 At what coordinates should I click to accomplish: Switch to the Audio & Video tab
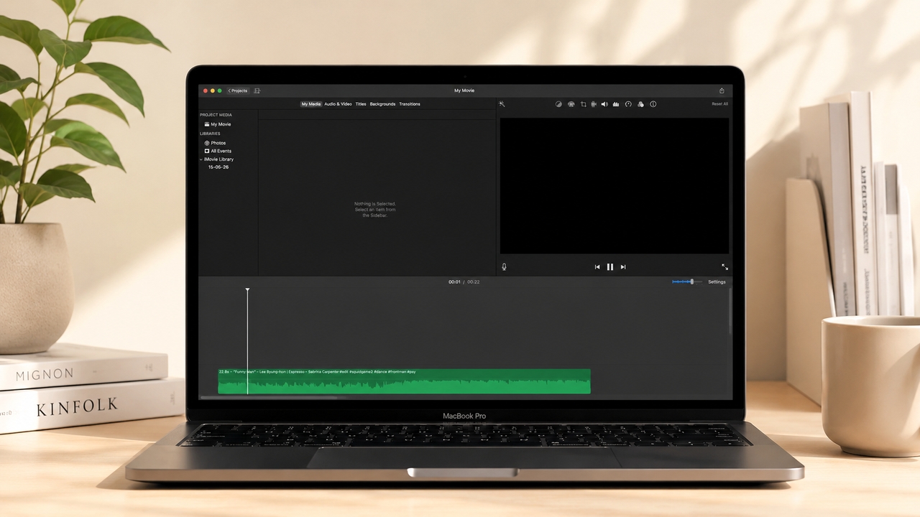pyautogui.click(x=338, y=104)
